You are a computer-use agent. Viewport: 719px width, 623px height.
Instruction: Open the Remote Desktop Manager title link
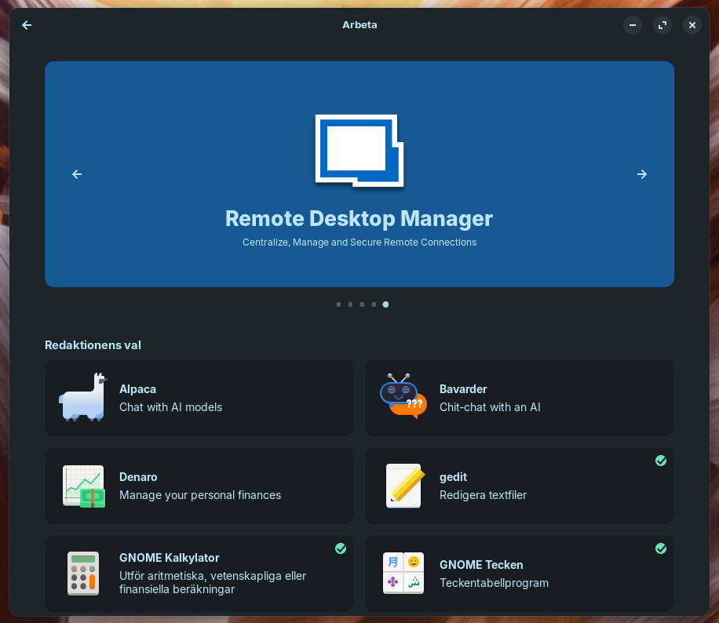coord(359,218)
